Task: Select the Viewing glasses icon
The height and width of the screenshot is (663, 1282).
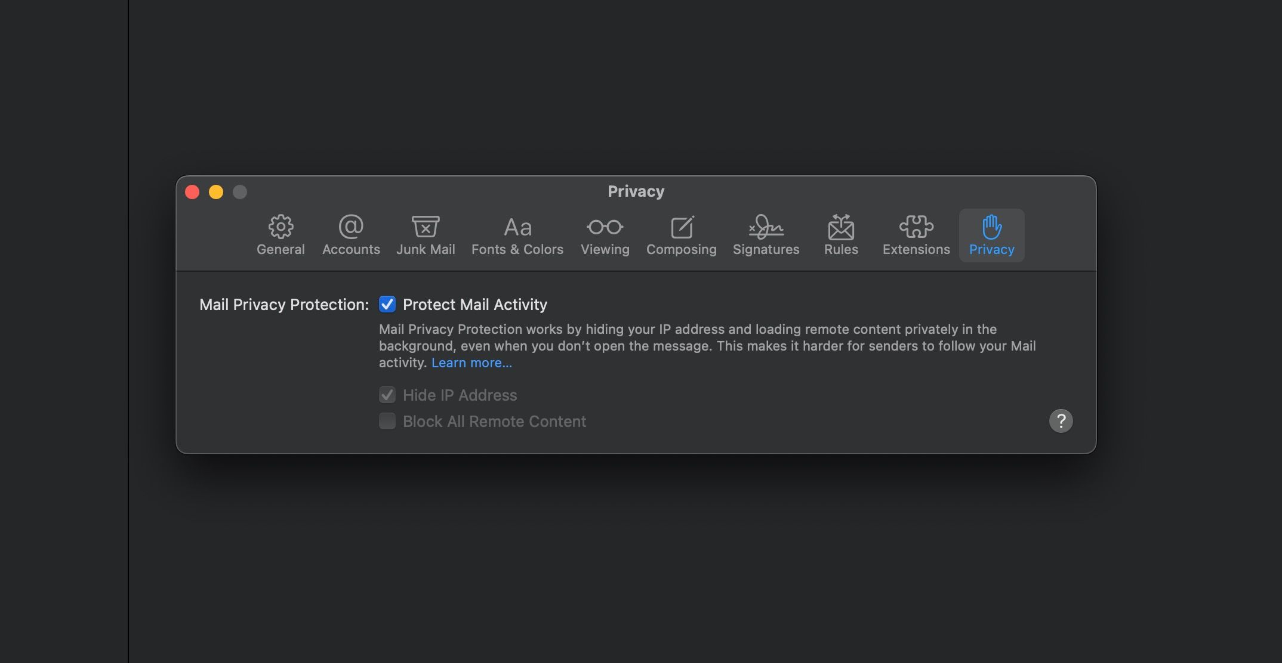Action: [x=605, y=227]
